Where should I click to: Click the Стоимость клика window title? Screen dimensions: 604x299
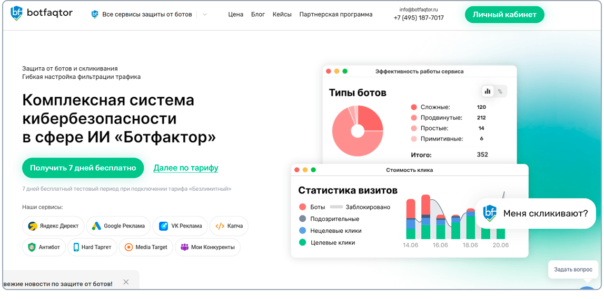409,170
